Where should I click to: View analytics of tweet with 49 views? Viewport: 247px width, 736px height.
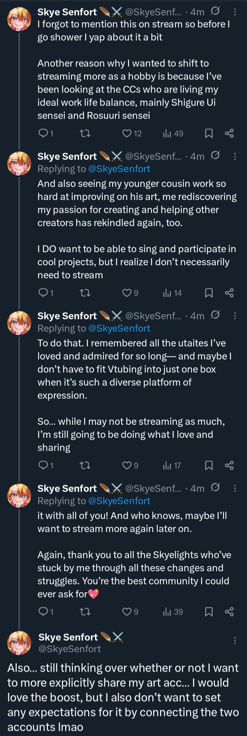(x=173, y=133)
